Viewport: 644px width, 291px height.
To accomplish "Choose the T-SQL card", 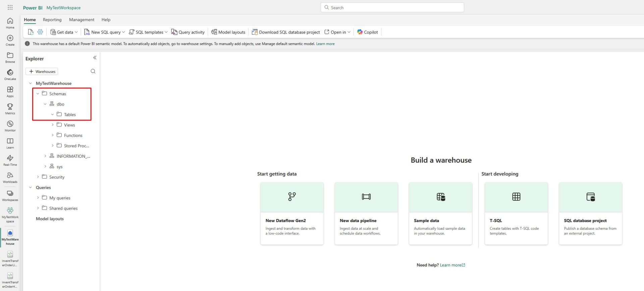I will pos(516,213).
